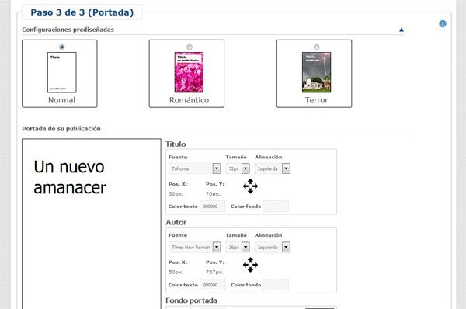This screenshot has width=466, height=309.
Task: Click the Romántico pink flowers thumbnail
Action: tap(189, 72)
